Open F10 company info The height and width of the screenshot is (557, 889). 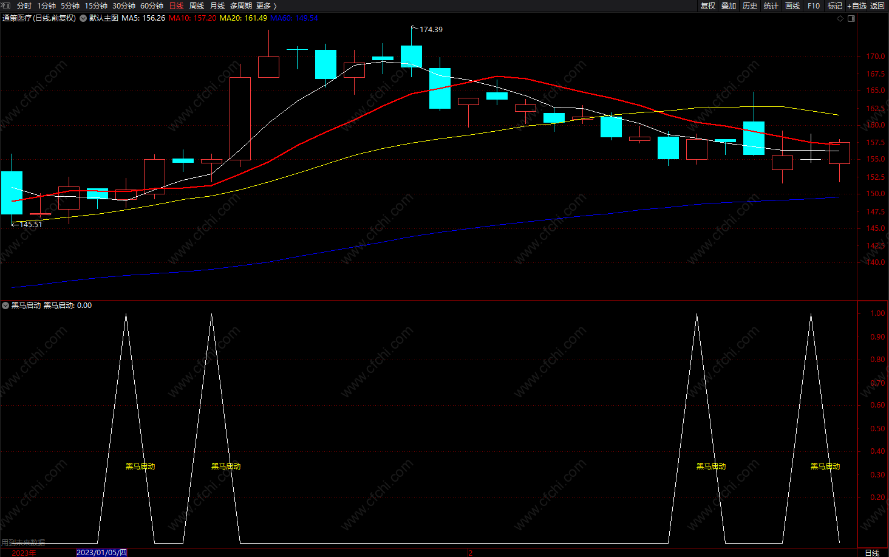[x=814, y=5]
